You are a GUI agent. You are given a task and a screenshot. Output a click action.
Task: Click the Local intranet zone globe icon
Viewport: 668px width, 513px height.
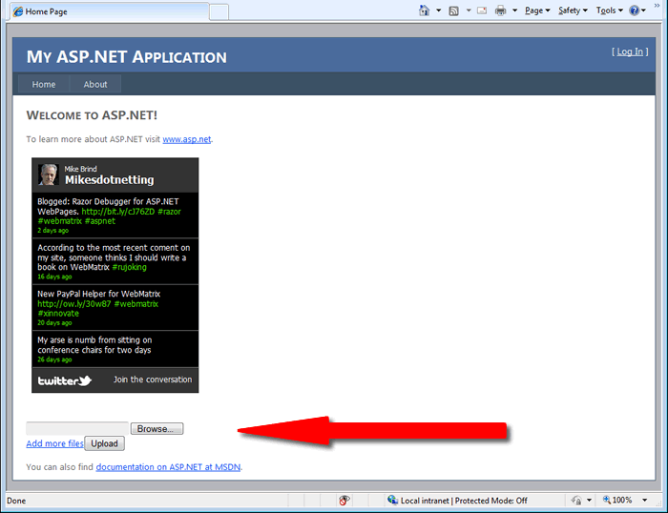pos(392,501)
